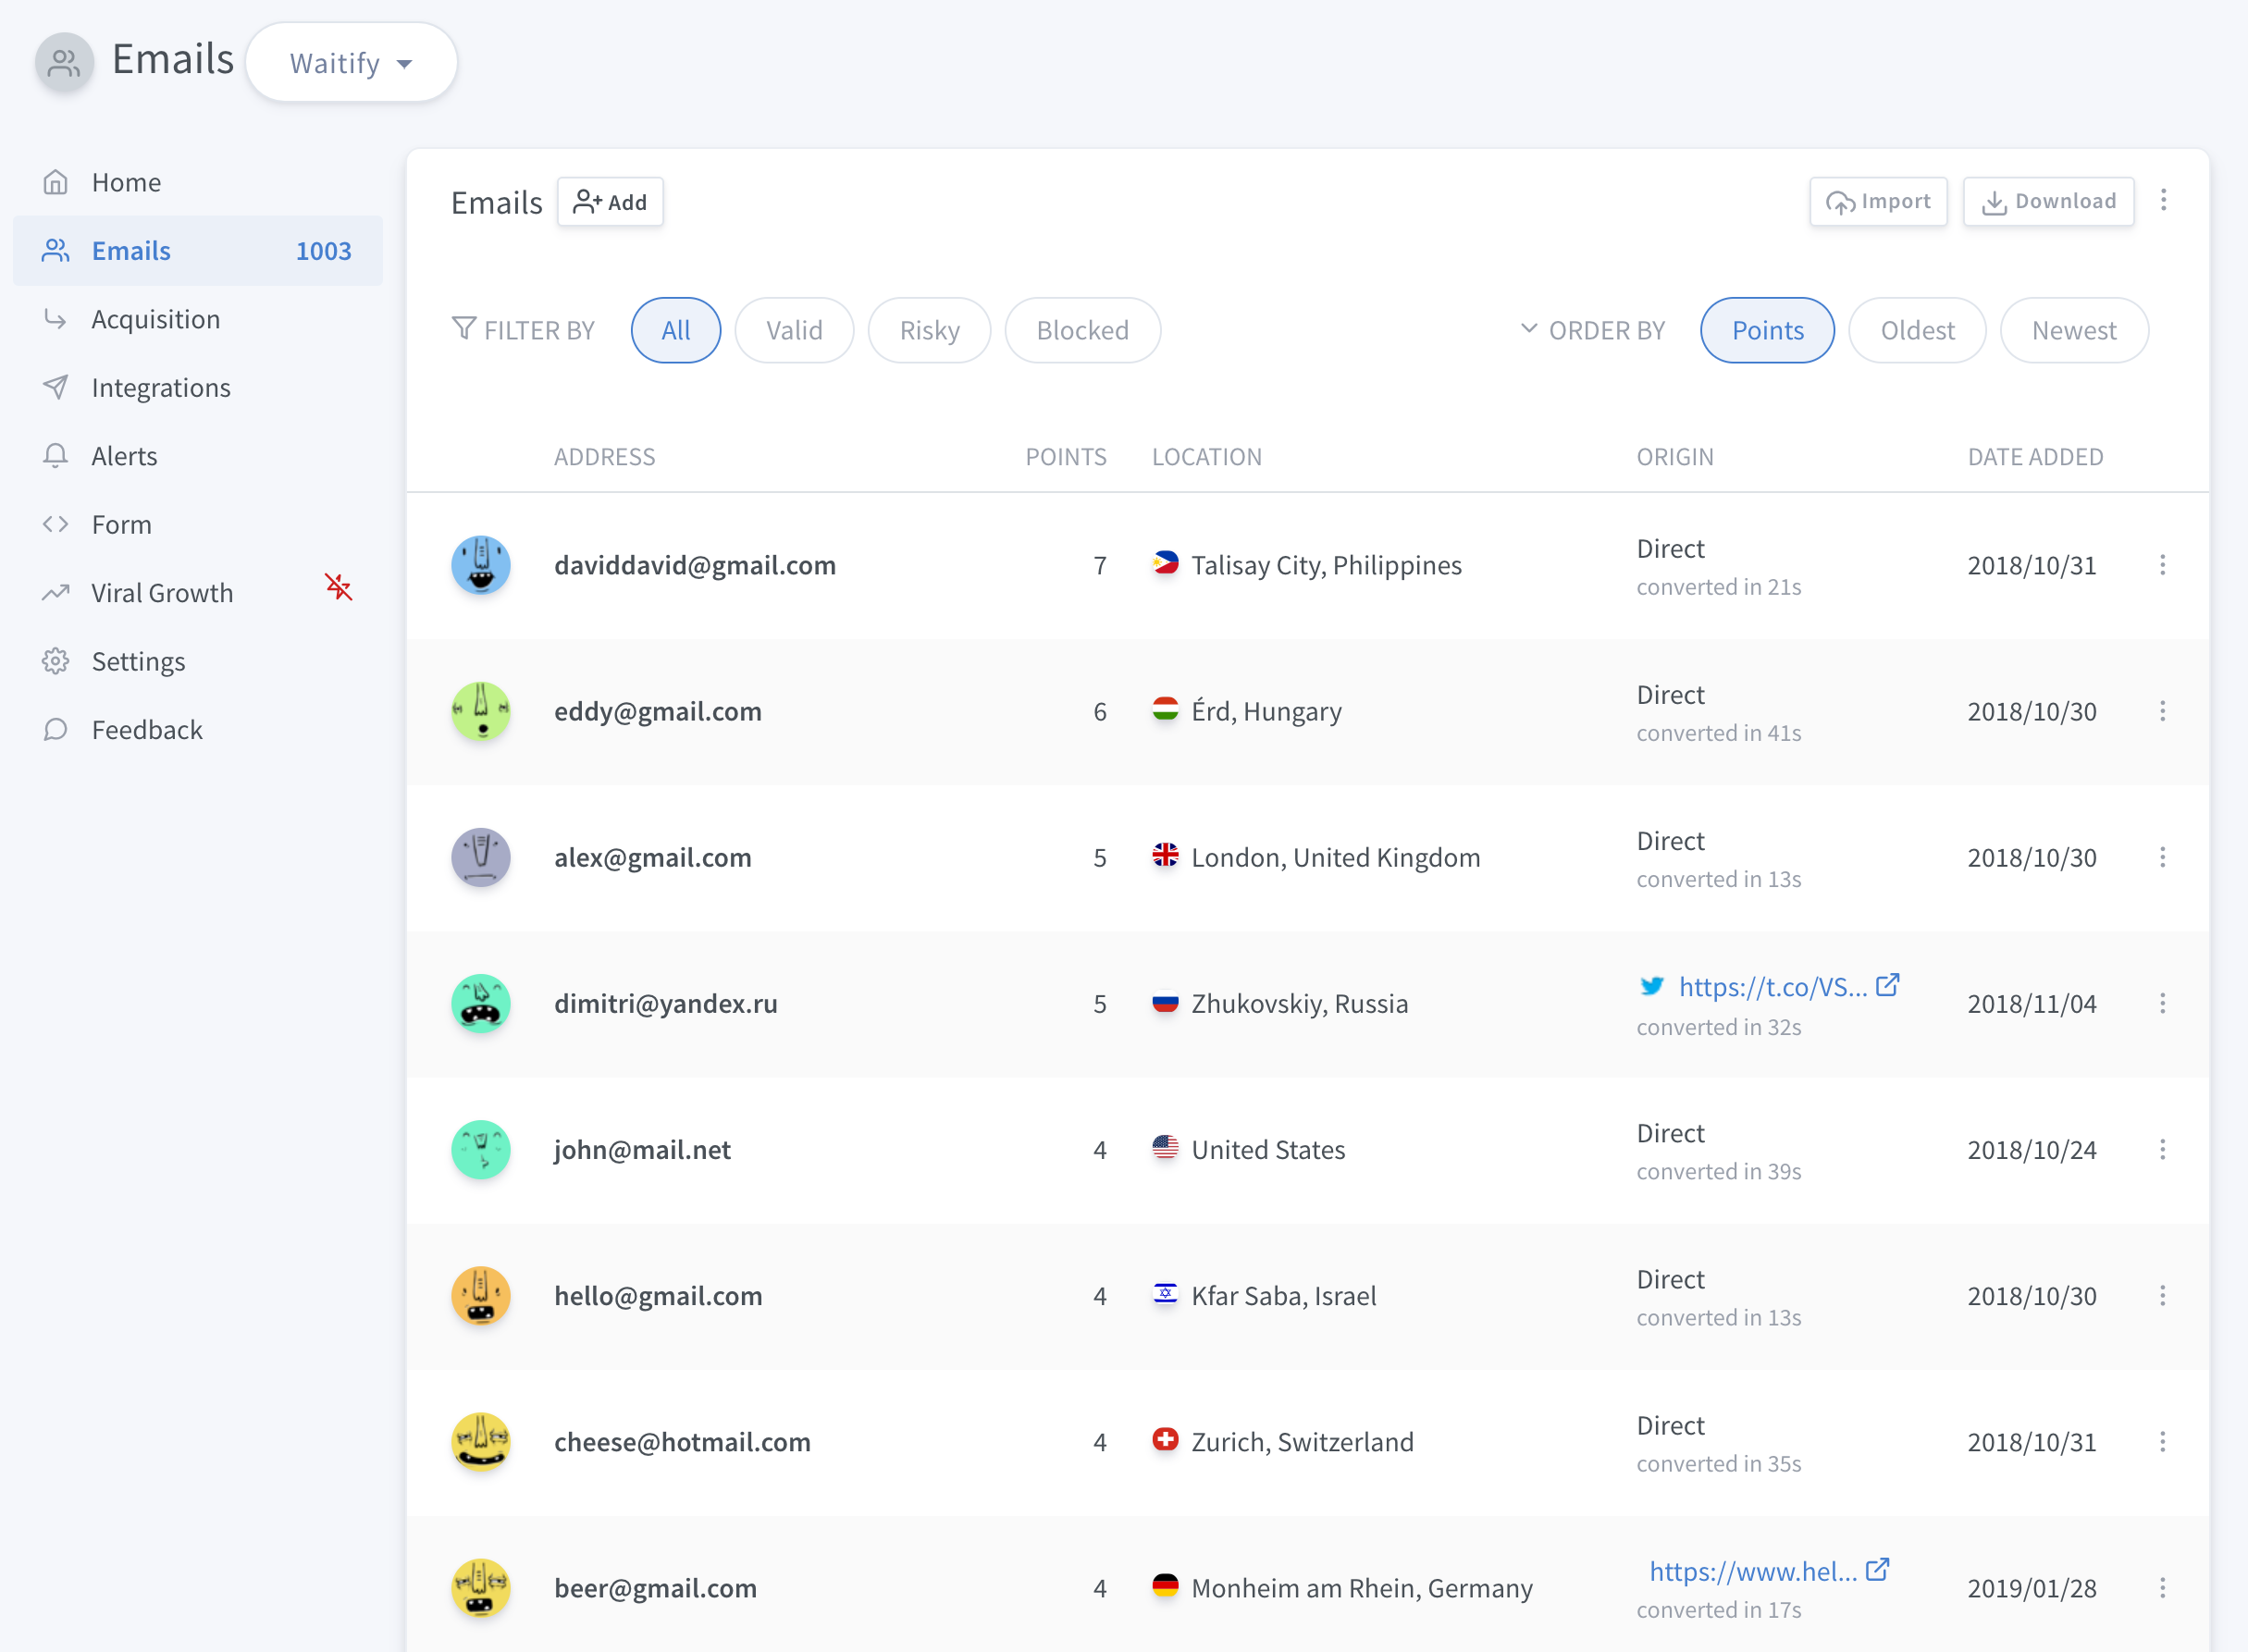Open the ORDER BY dropdown chevron
This screenshot has height=1652, width=2248.
click(1529, 330)
